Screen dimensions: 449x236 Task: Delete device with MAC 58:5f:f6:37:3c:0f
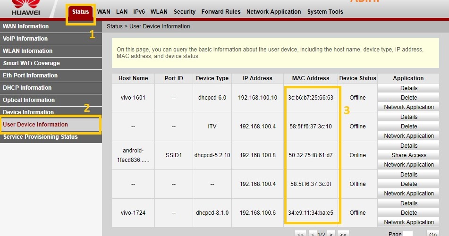click(408, 184)
